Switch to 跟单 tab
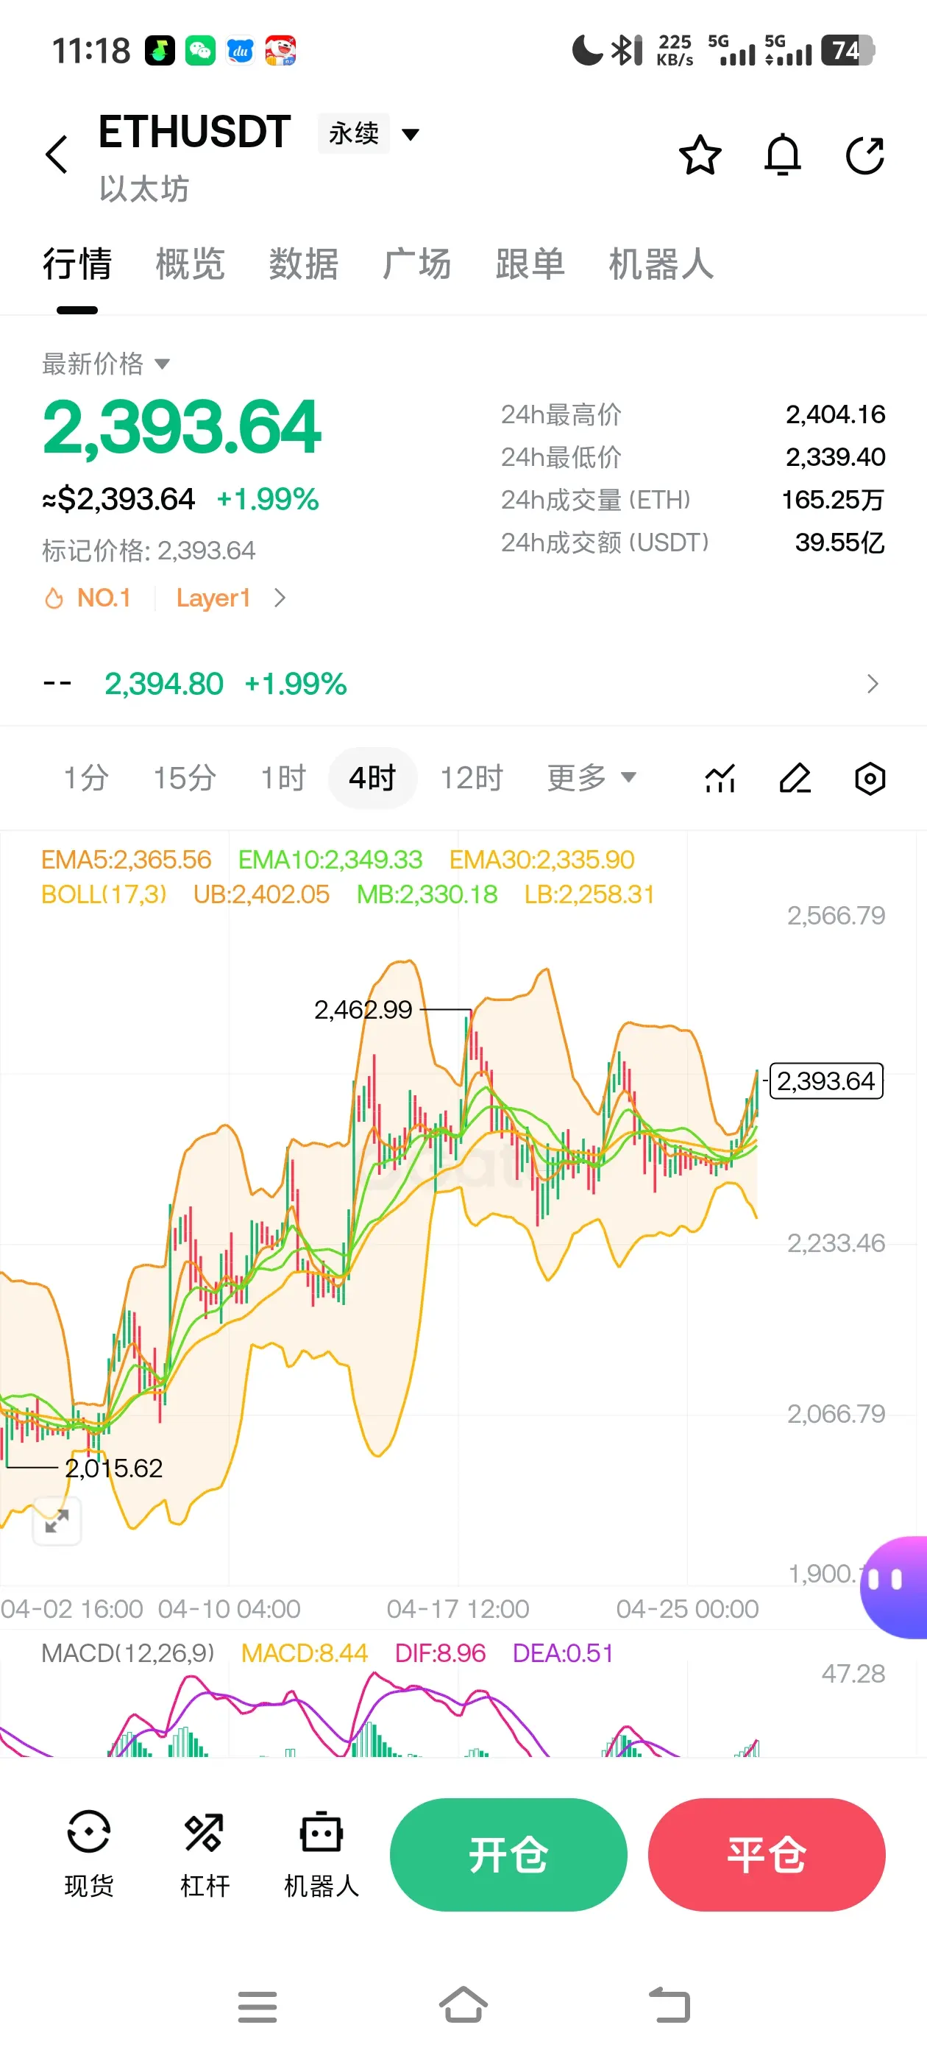This screenshot has height=2061, width=927. [530, 265]
